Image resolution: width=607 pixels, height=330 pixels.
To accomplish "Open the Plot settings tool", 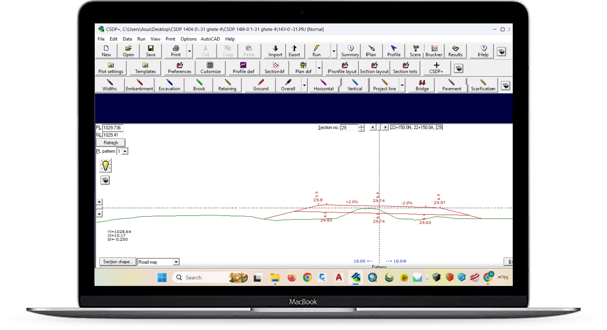I will 111,68.
